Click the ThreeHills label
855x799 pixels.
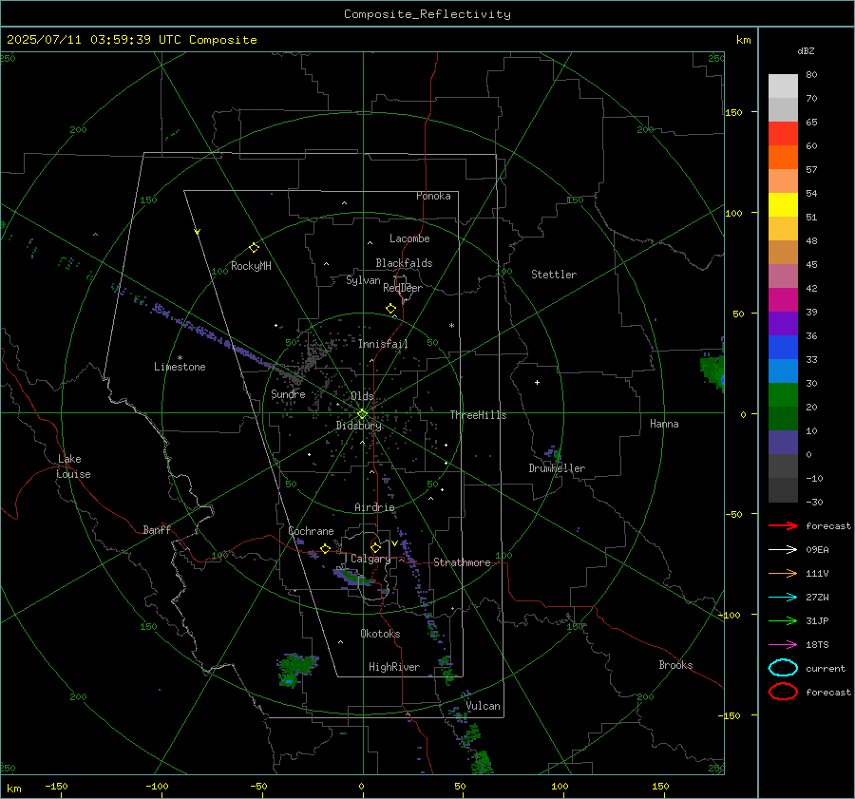click(478, 415)
